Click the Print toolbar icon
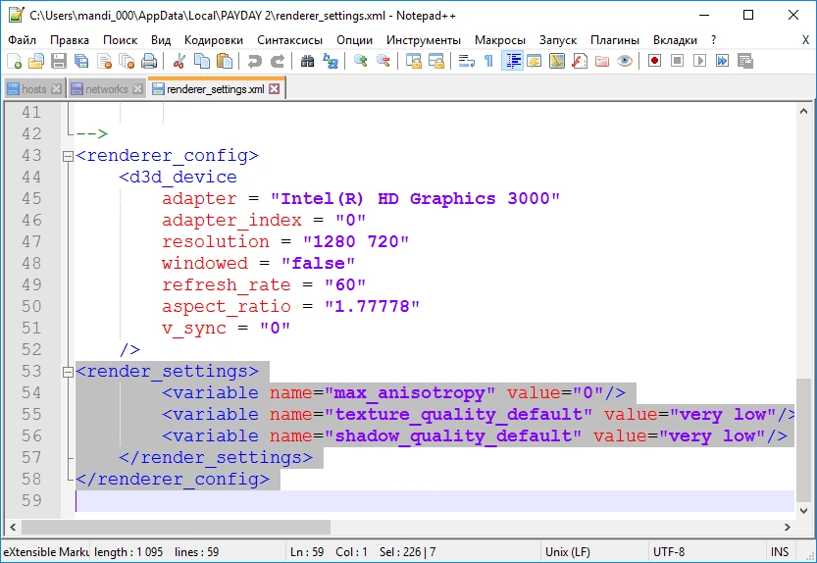This screenshot has height=563, width=817. tap(151, 61)
